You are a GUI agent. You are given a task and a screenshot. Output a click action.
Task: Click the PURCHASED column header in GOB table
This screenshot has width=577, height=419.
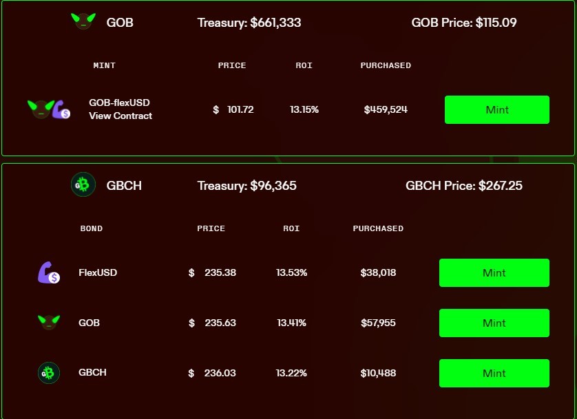click(x=386, y=65)
